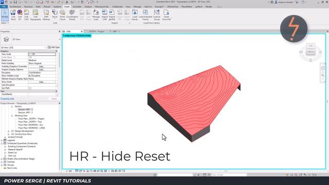Select Floor Plan: WORKING - ALL
This screenshot has width=329, height=185.
point(31,125)
